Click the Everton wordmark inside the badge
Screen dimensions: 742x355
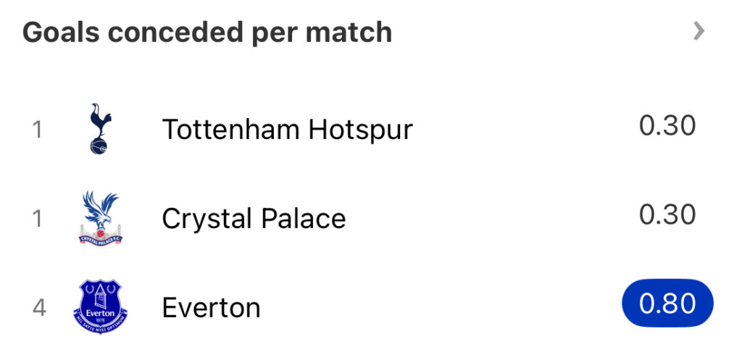tap(100, 314)
